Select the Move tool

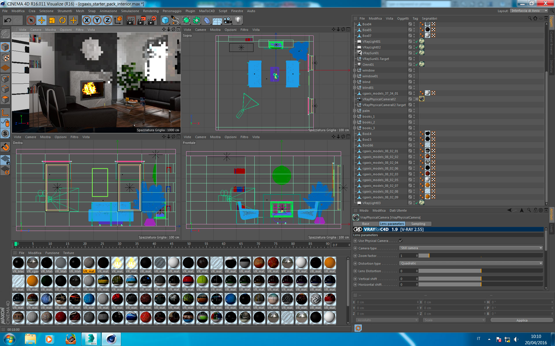[x=42, y=20]
